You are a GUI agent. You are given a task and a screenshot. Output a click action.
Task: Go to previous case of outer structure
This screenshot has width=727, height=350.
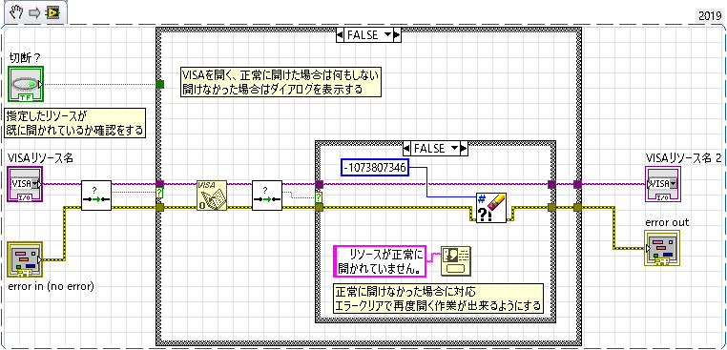340,35
